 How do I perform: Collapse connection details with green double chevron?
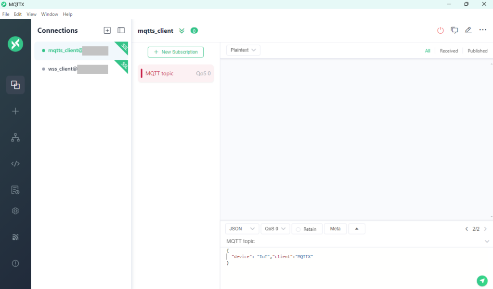pyautogui.click(x=182, y=31)
